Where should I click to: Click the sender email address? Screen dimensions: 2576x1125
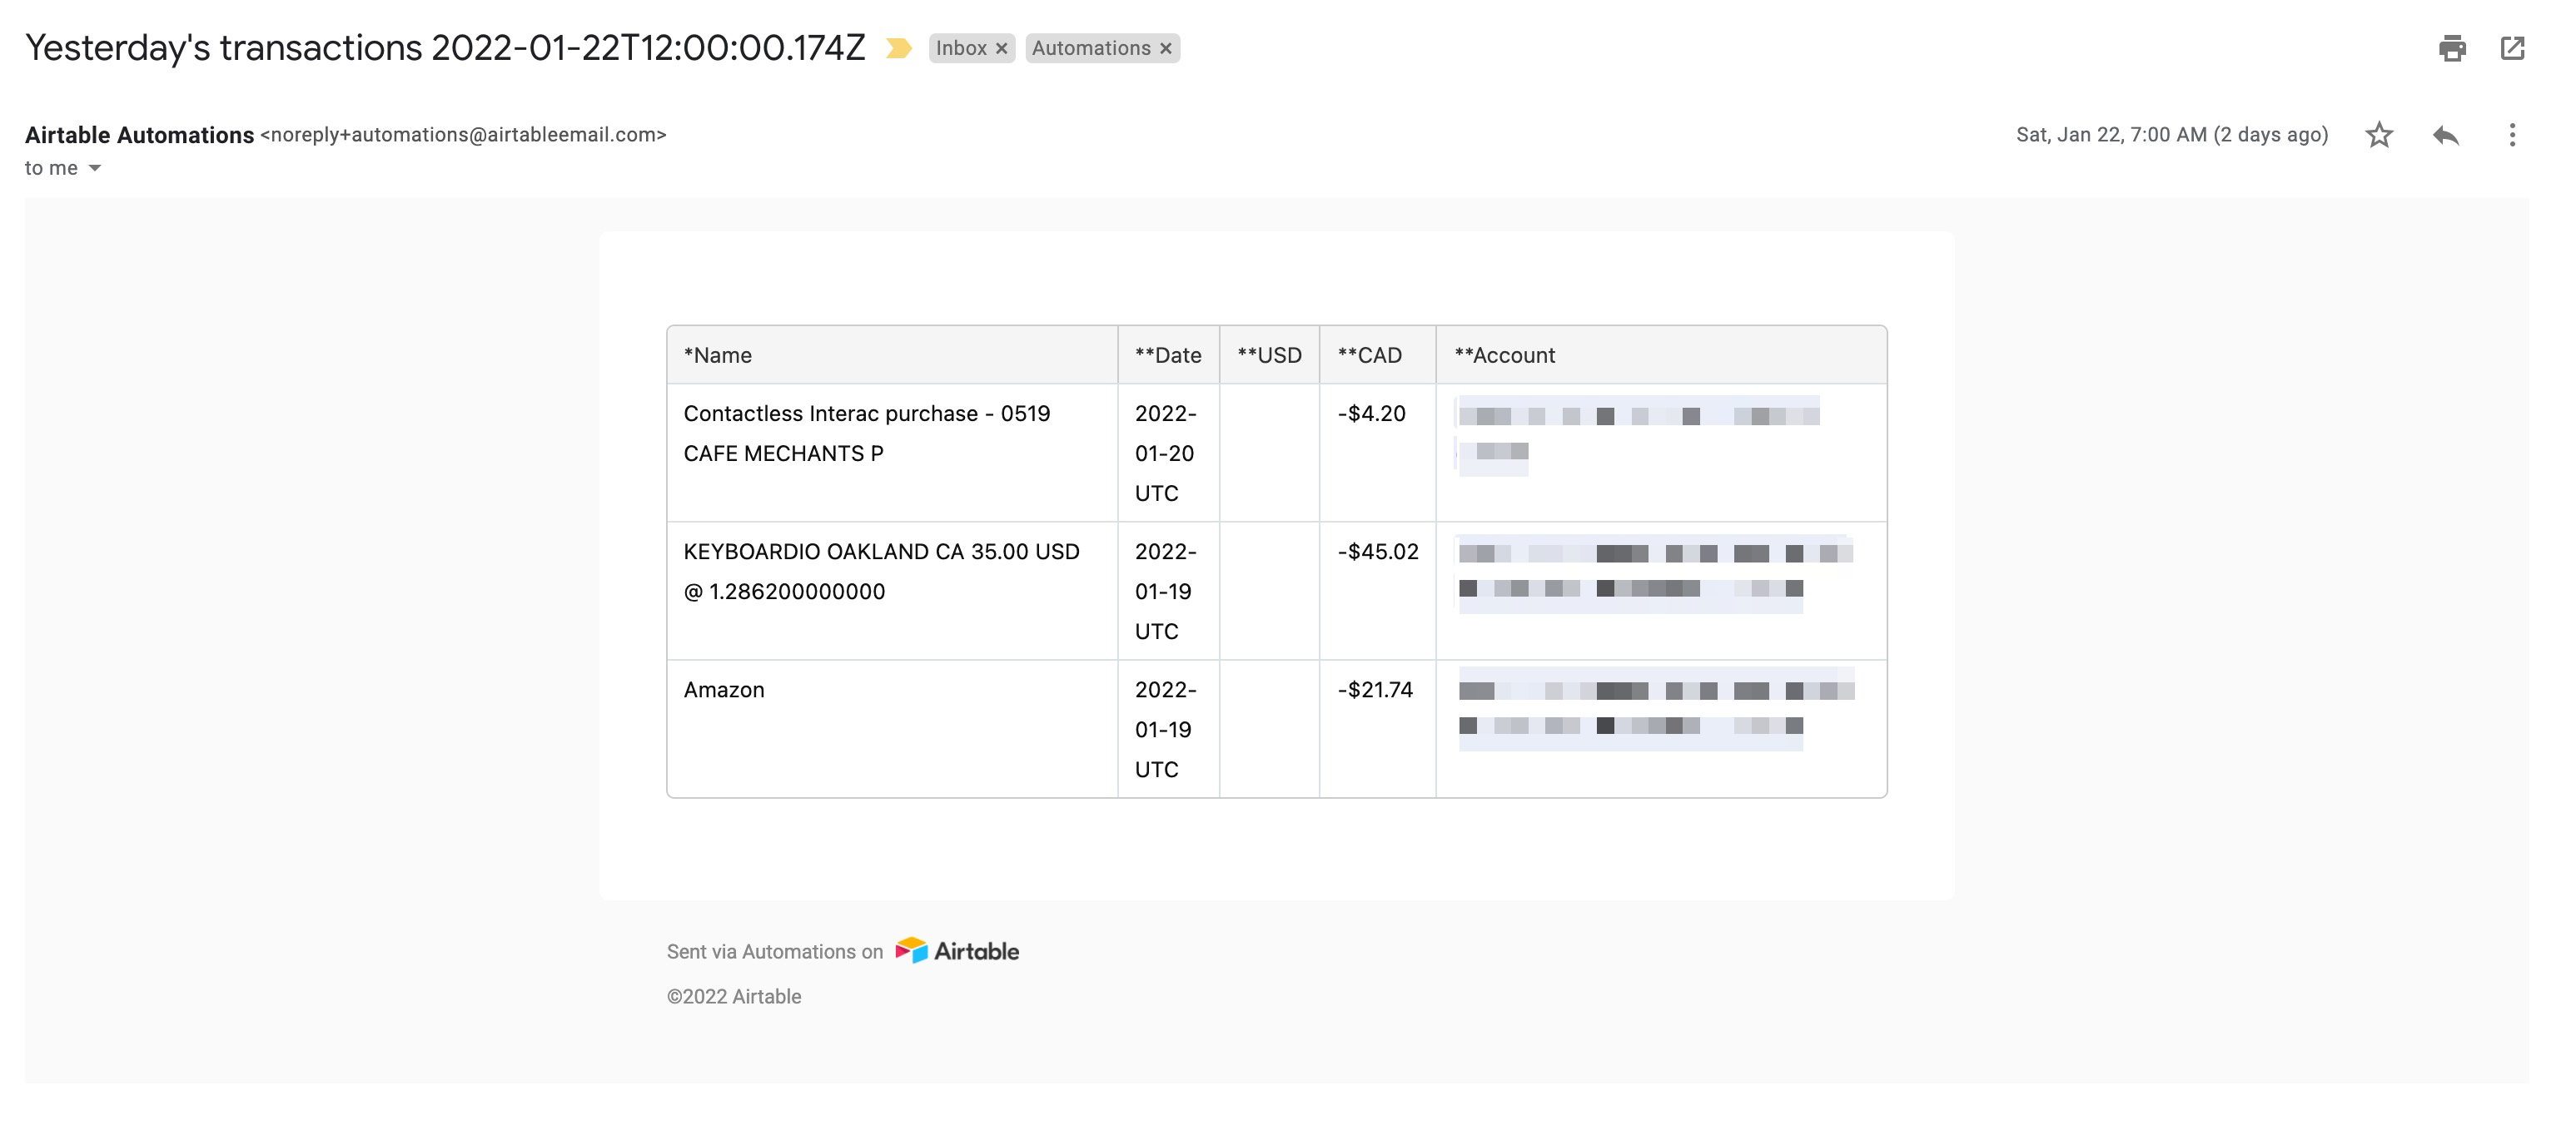[463, 135]
